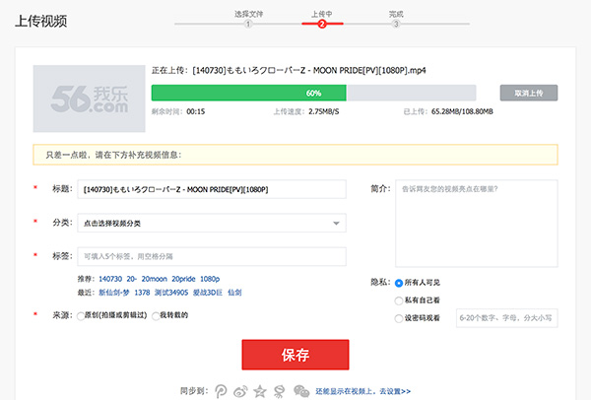Click the Pengyou sync icon
The height and width of the screenshot is (400, 591).
coord(221,391)
